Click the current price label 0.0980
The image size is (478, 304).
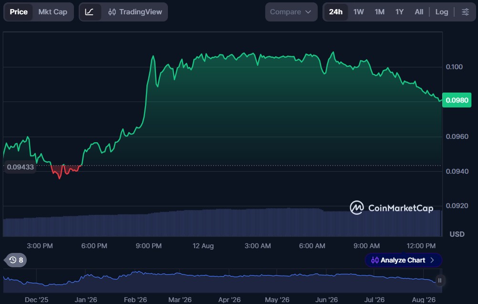[457, 100]
